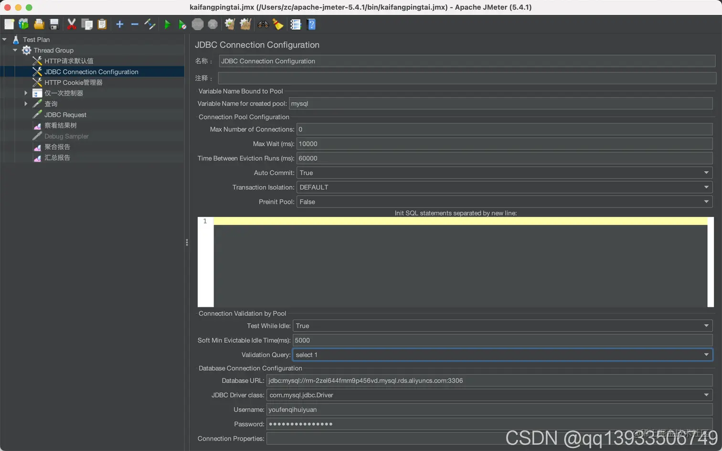722x451 pixels.
Task: Click the Max Number of Connections field
Action: pyautogui.click(x=505, y=129)
